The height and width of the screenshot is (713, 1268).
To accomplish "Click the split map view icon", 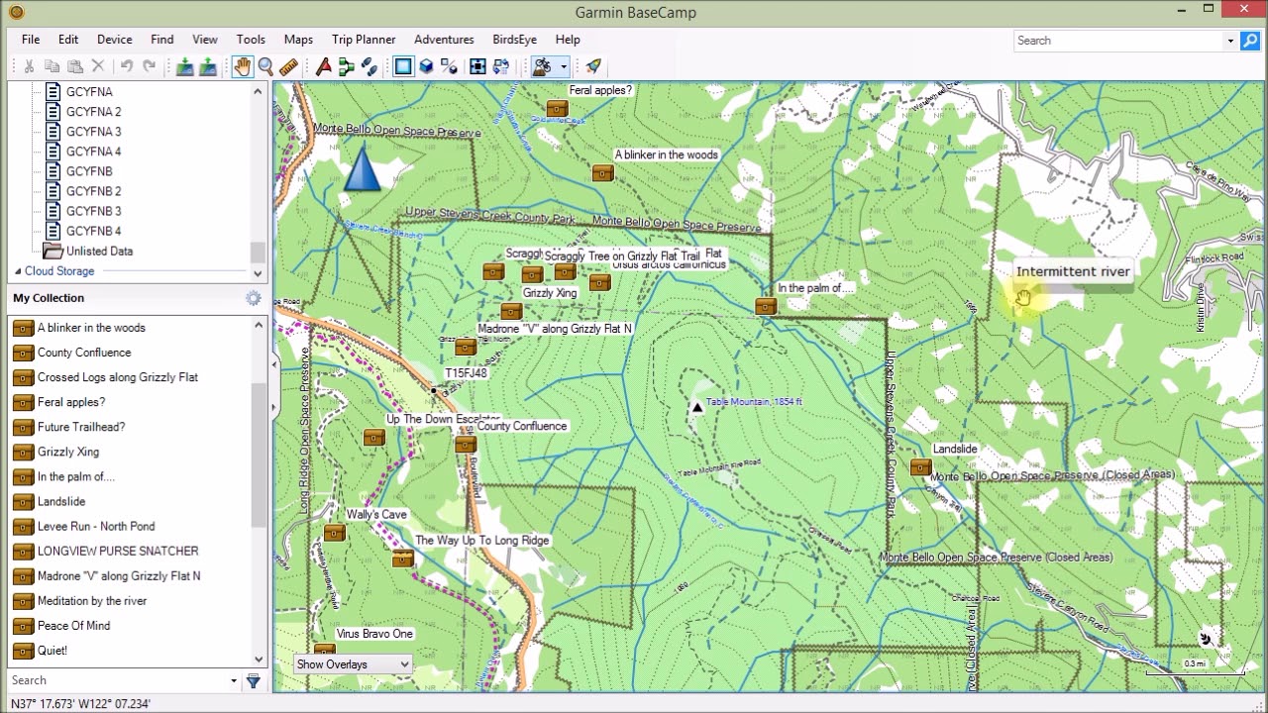I will [x=449, y=66].
